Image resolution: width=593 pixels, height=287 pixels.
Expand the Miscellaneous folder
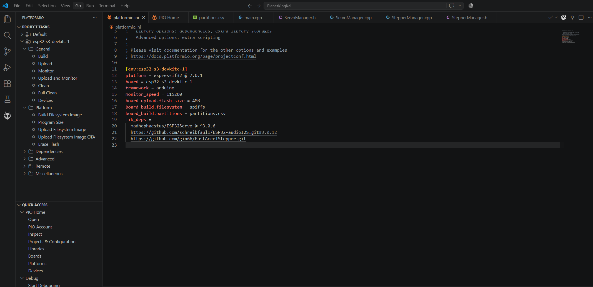coord(24,173)
